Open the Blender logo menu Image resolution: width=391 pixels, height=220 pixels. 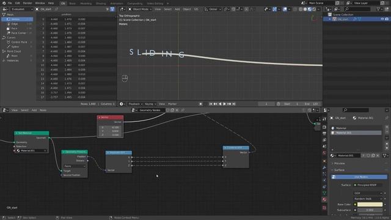(x=4, y=3)
